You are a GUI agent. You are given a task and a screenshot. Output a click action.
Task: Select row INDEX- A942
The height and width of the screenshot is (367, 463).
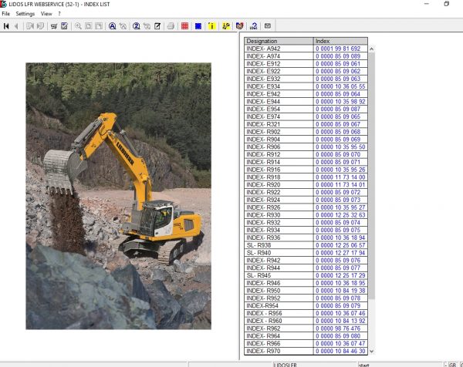tap(306, 49)
